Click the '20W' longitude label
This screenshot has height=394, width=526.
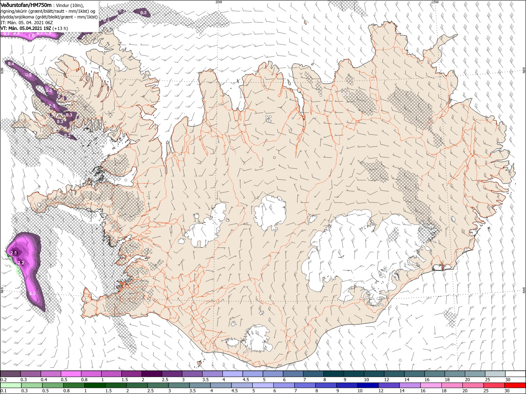pos(219,2)
